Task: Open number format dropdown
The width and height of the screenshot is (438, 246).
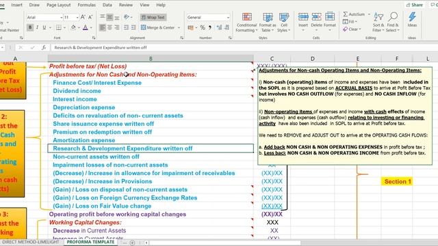Action: pyautogui.click(x=228, y=17)
